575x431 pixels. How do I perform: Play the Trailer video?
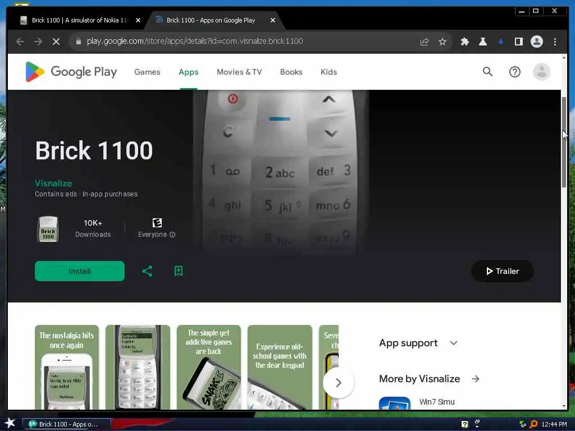click(502, 271)
